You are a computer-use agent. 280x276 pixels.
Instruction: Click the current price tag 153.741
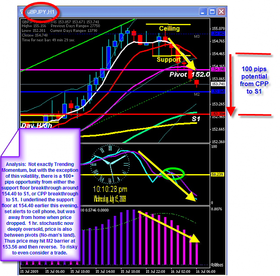218,84
